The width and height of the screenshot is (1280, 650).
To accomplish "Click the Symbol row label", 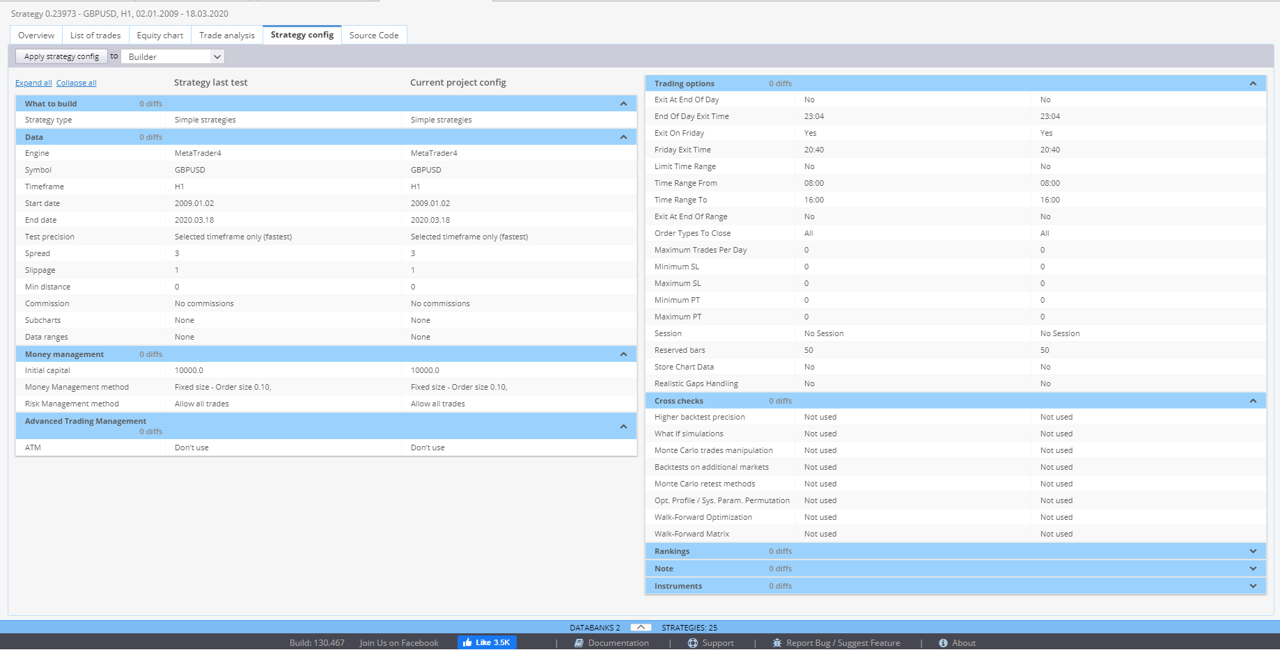I will [x=38, y=170].
